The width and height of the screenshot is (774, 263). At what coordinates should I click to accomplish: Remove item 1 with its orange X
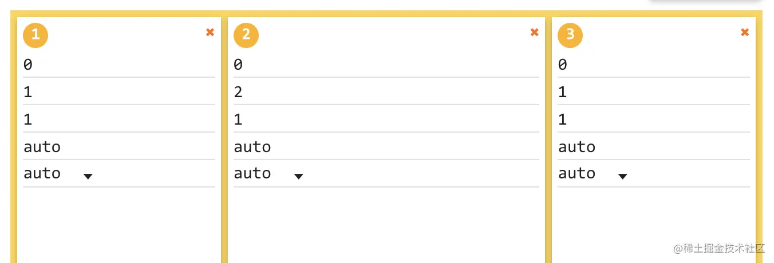tap(210, 33)
